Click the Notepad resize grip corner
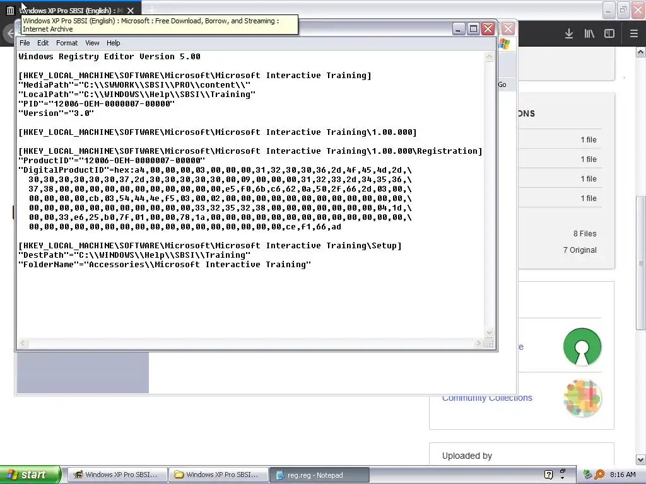 point(490,343)
